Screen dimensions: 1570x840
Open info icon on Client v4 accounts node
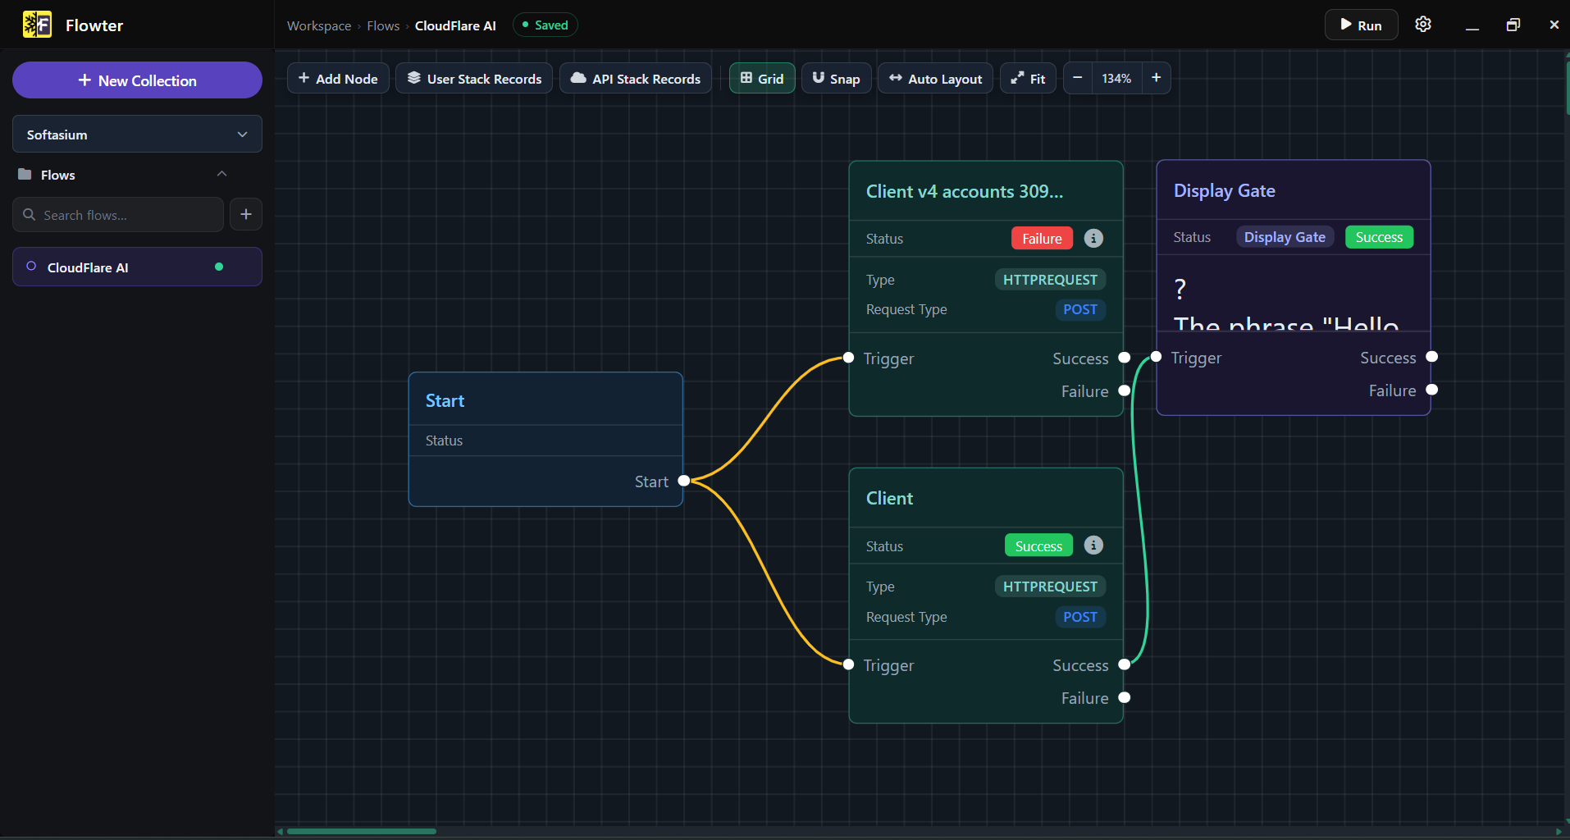[1093, 238]
